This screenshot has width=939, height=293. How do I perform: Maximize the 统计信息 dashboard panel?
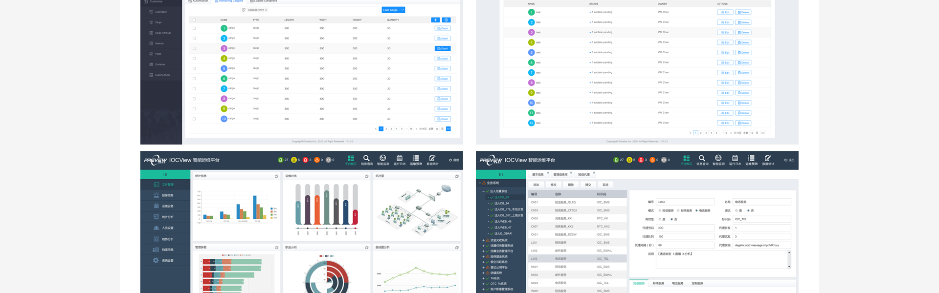pos(276,176)
